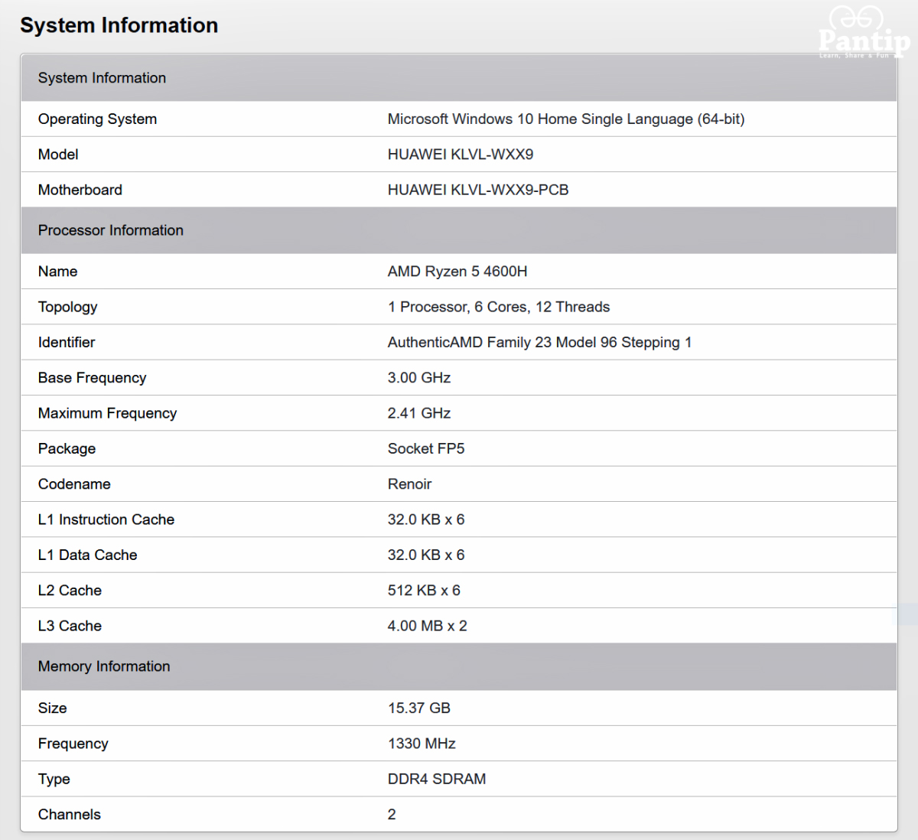The height and width of the screenshot is (840, 918).
Task: Click the memory Frequency label
Action: coord(73,744)
